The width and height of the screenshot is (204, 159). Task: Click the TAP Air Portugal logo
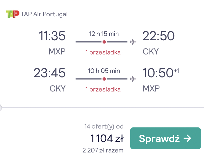point(13,14)
